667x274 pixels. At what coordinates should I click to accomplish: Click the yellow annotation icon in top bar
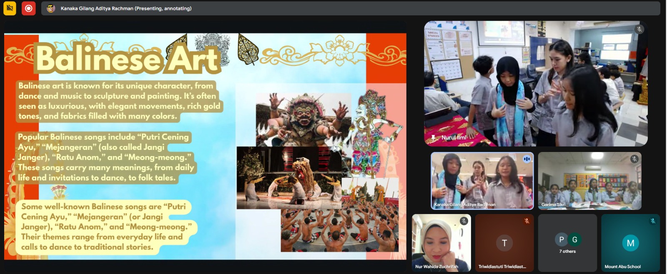(x=10, y=8)
